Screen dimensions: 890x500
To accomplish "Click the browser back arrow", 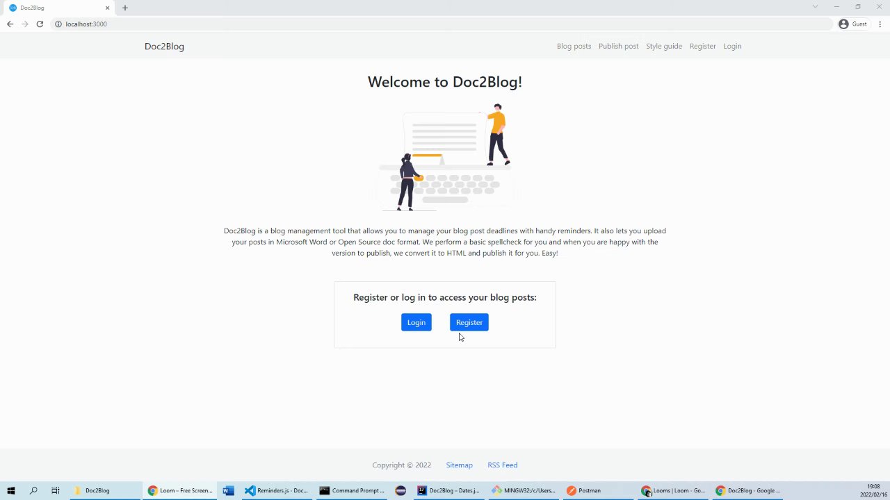I will point(10,24).
